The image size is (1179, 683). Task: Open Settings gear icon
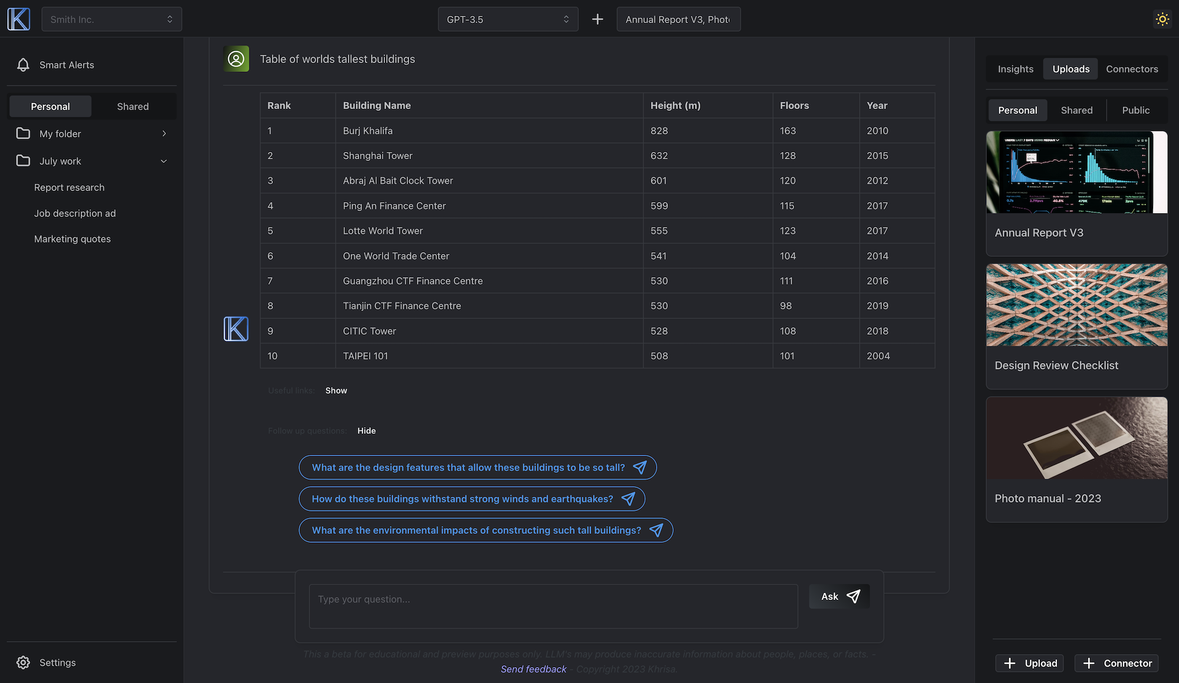click(x=23, y=662)
